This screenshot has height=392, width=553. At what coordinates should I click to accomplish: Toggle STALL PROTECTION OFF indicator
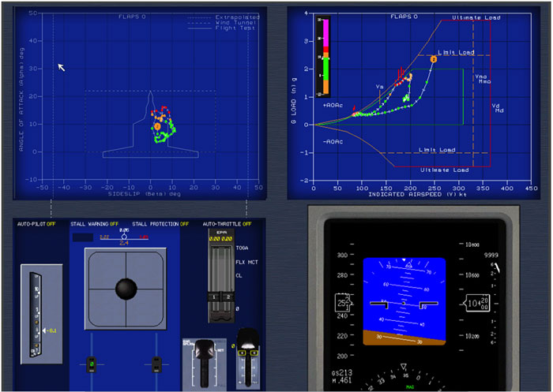160,224
